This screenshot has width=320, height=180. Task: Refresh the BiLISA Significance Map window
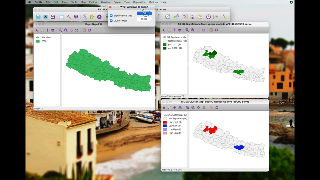pyautogui.click(x=216, y=30)
